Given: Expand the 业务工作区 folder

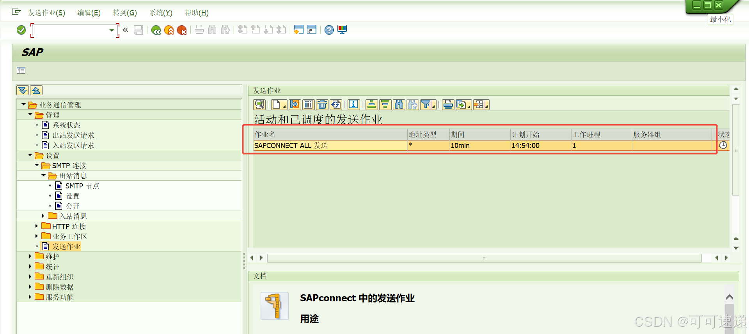Looking at the screenshot, I should tap(36, 236).
